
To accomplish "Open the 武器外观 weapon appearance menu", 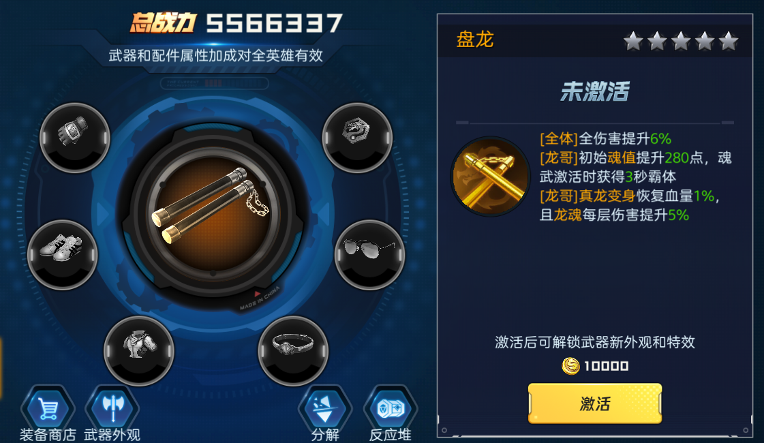I will click(112, 413).
